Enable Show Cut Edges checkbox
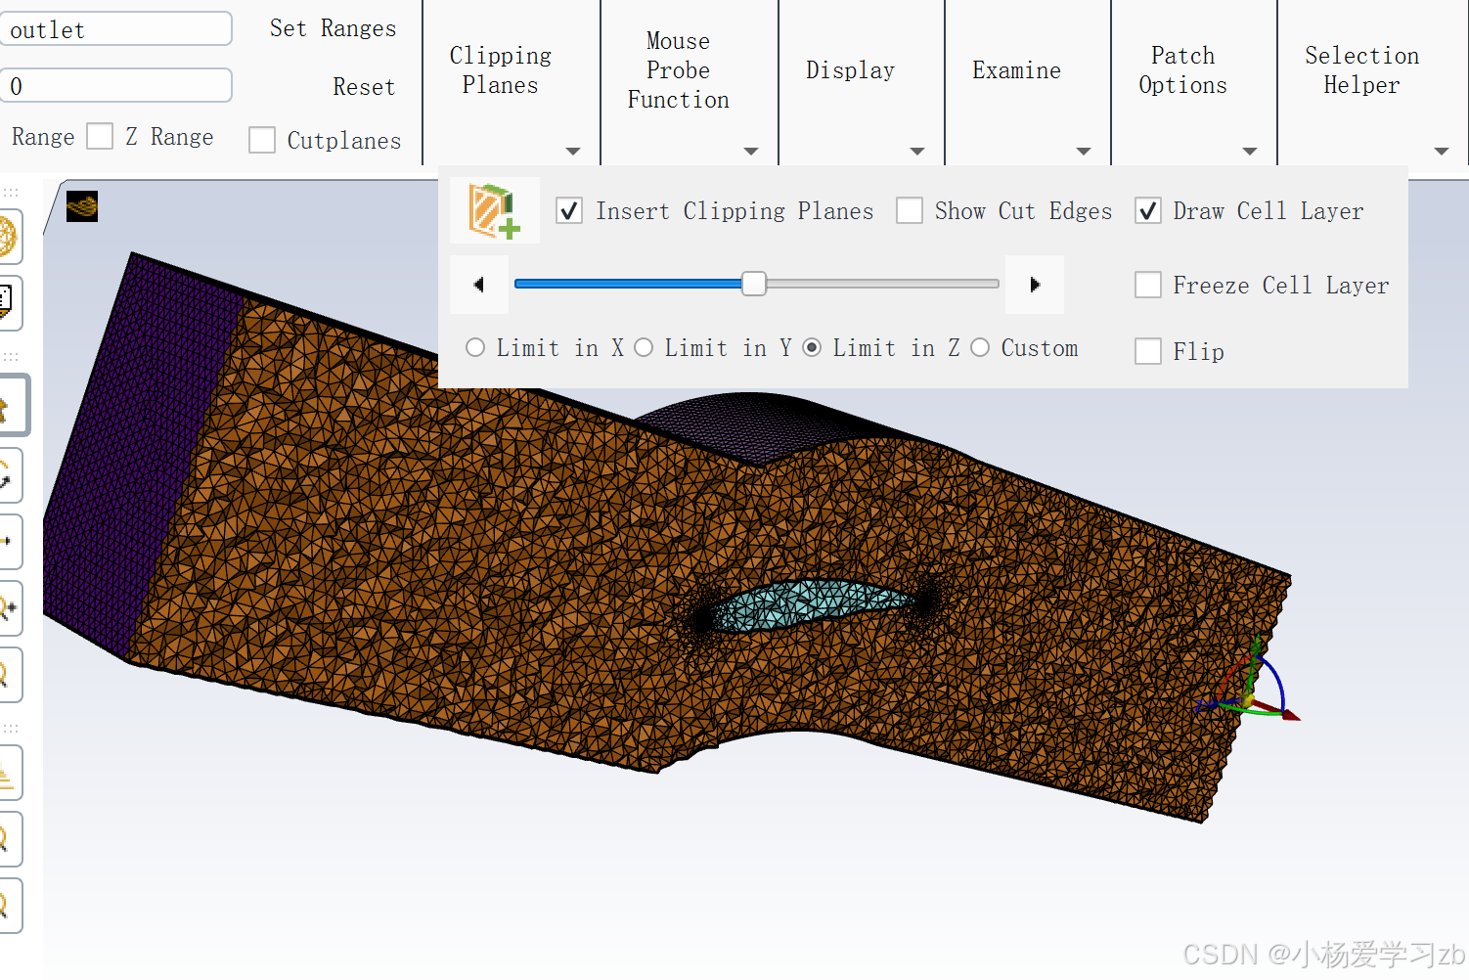The image size is (1469, 980). tap(910, 210)
